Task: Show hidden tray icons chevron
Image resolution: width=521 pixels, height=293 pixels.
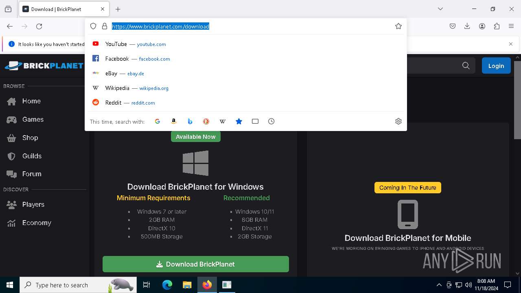Action: pos(439,285)
